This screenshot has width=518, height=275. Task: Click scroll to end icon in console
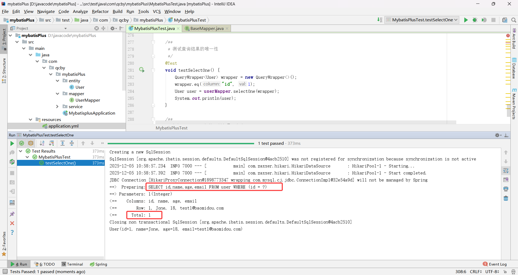click(x=506, y=180)
